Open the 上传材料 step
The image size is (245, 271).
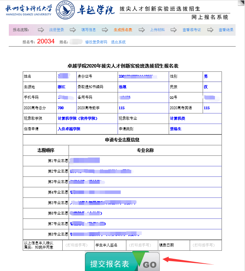click(x=157, y=30)
